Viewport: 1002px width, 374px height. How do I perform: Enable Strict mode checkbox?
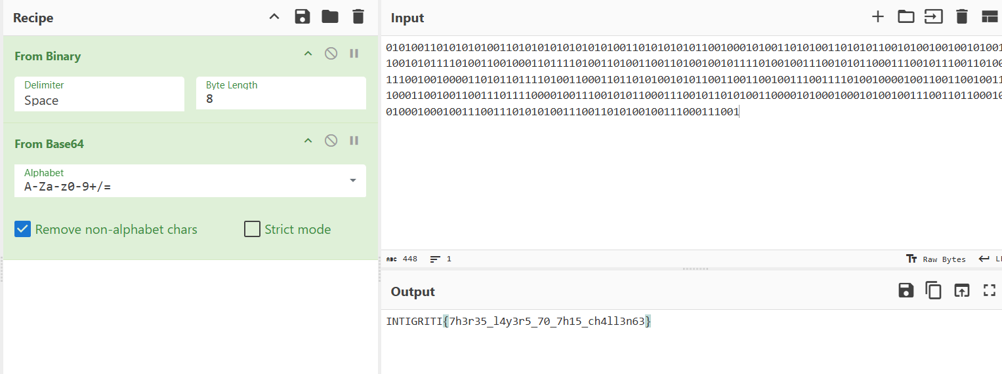click(253, 229)
